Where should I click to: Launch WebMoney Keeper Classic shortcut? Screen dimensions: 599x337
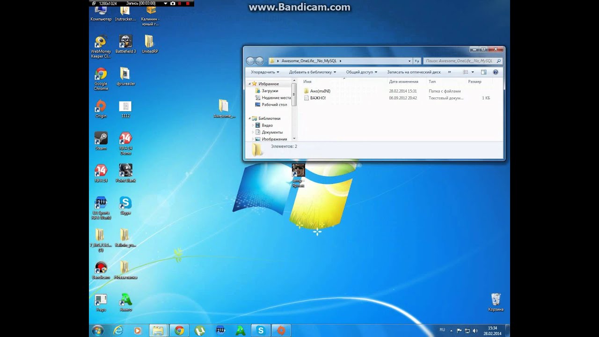tap(101, 47)
